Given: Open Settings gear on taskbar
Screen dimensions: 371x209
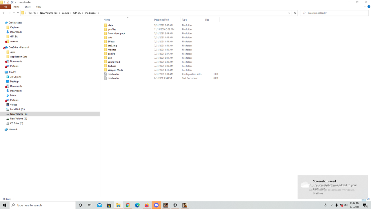Looking at the screenshot, I should [x=175, y=205].
